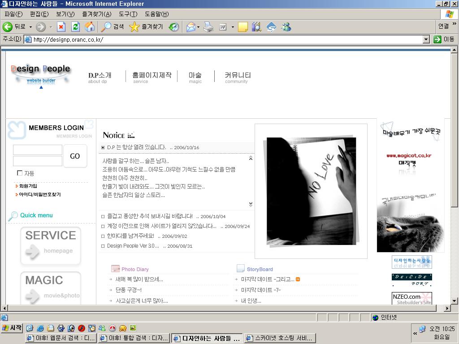Click the green Forward arrow button

[41, 27]
